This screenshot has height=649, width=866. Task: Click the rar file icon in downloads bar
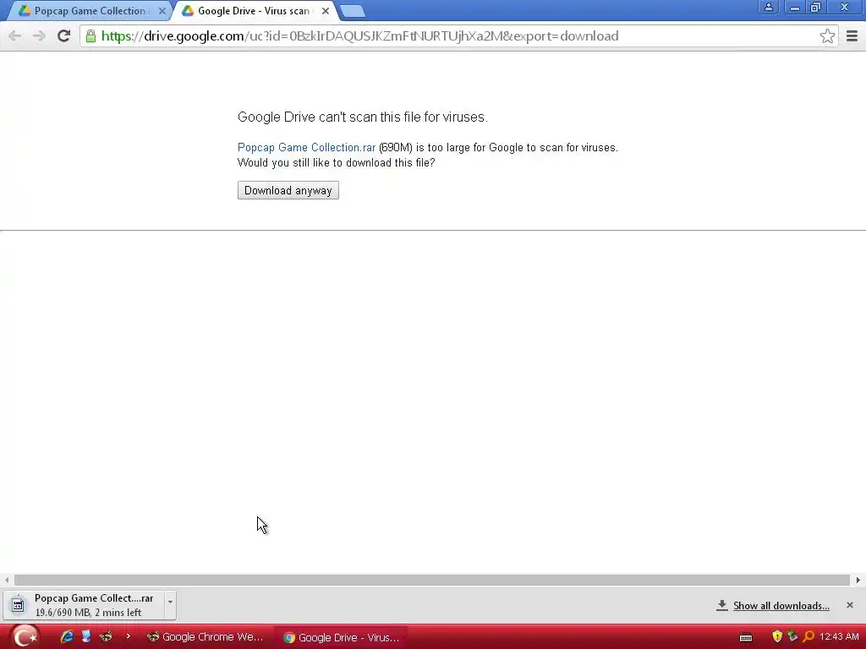click(x=18, y=605)
